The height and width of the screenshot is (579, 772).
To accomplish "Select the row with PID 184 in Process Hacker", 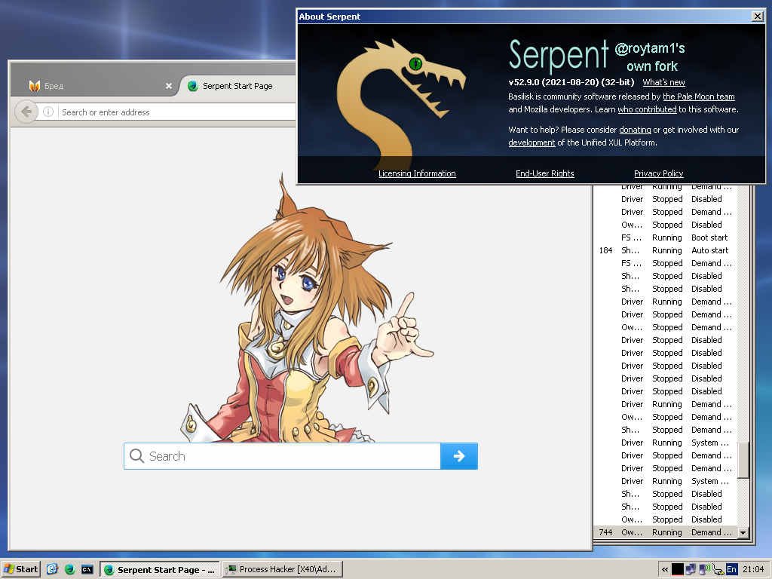I will click(665, 250).
